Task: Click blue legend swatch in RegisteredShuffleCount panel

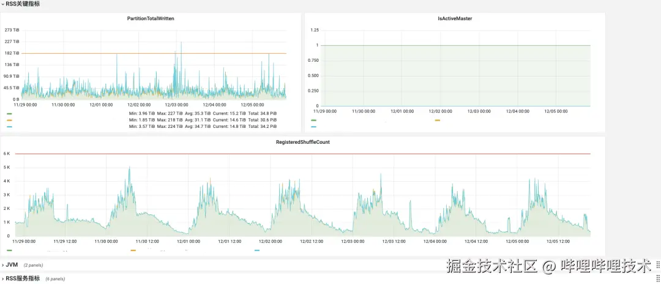Action: pyautogui.click(x=256, y=250)
